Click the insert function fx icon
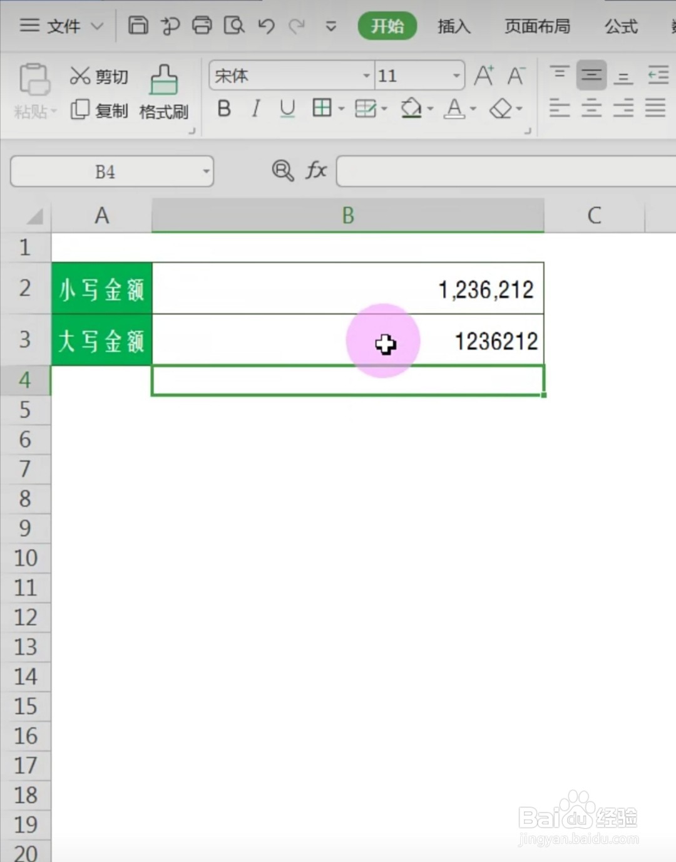 point(316,170)
